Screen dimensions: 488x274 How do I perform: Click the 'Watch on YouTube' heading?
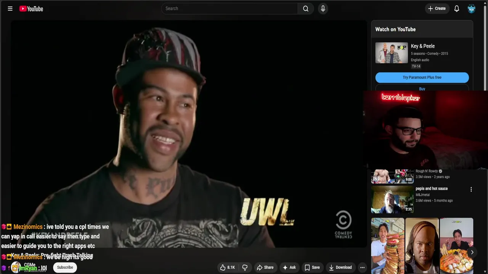(x=395, y=29)
